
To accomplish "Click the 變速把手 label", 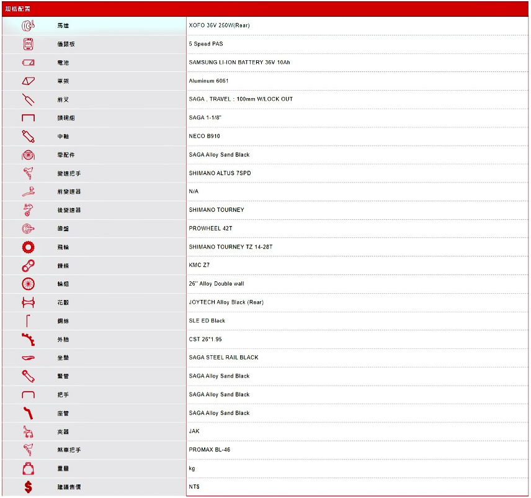I will pyautogui.click(x=69, y=173).
